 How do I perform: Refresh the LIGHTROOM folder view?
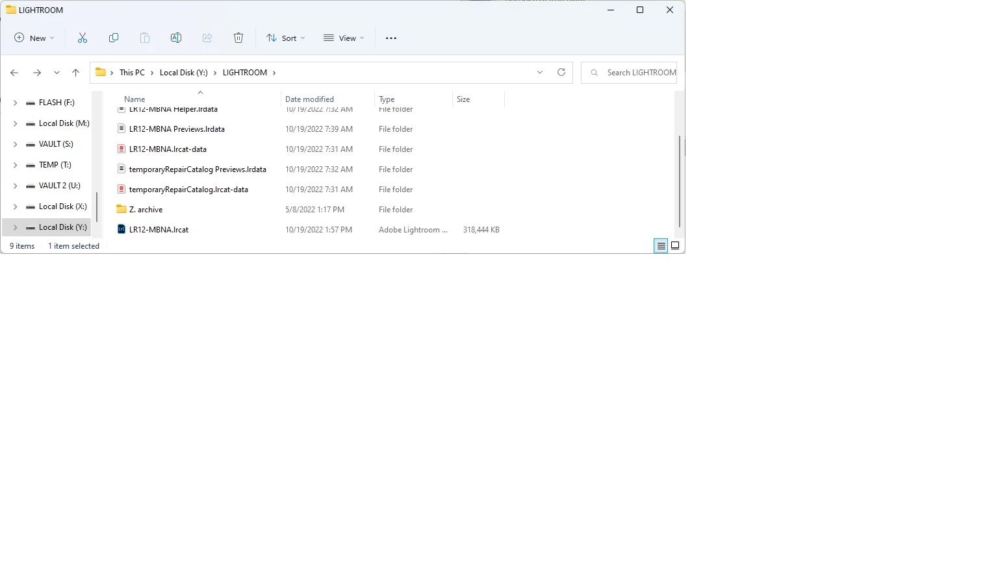pyautogui.click(x=561, y=72)
